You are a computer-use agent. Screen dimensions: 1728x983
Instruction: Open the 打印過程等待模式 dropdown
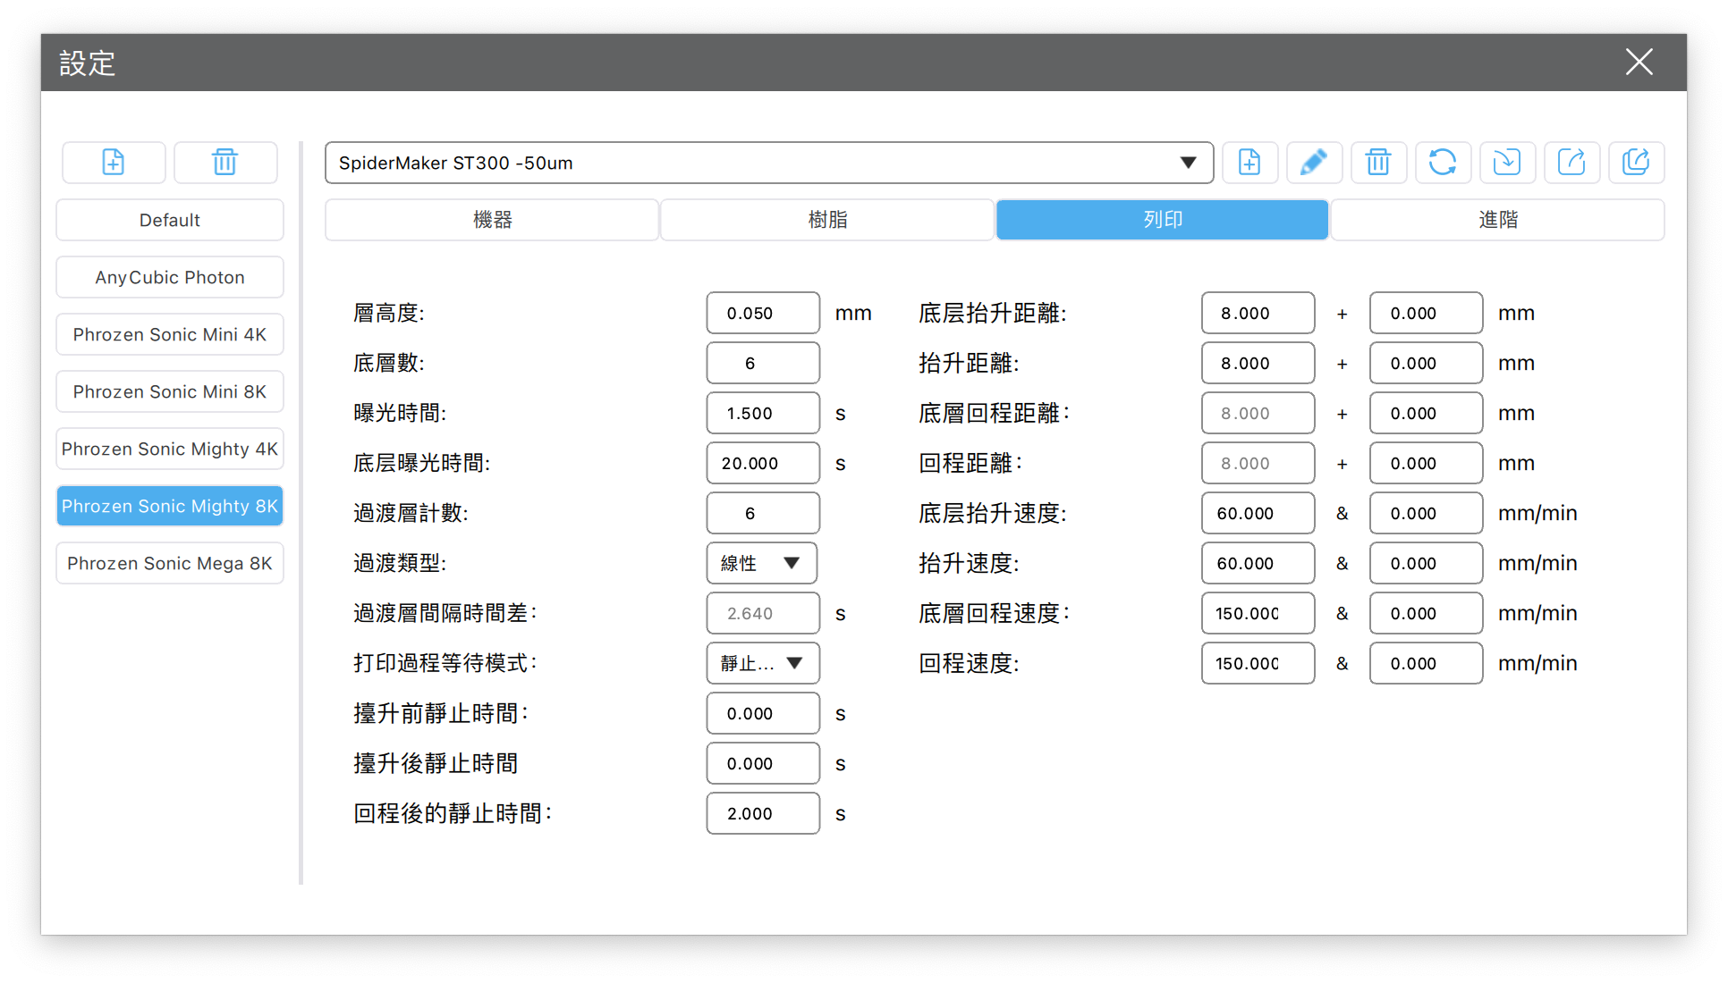[762, 663]
